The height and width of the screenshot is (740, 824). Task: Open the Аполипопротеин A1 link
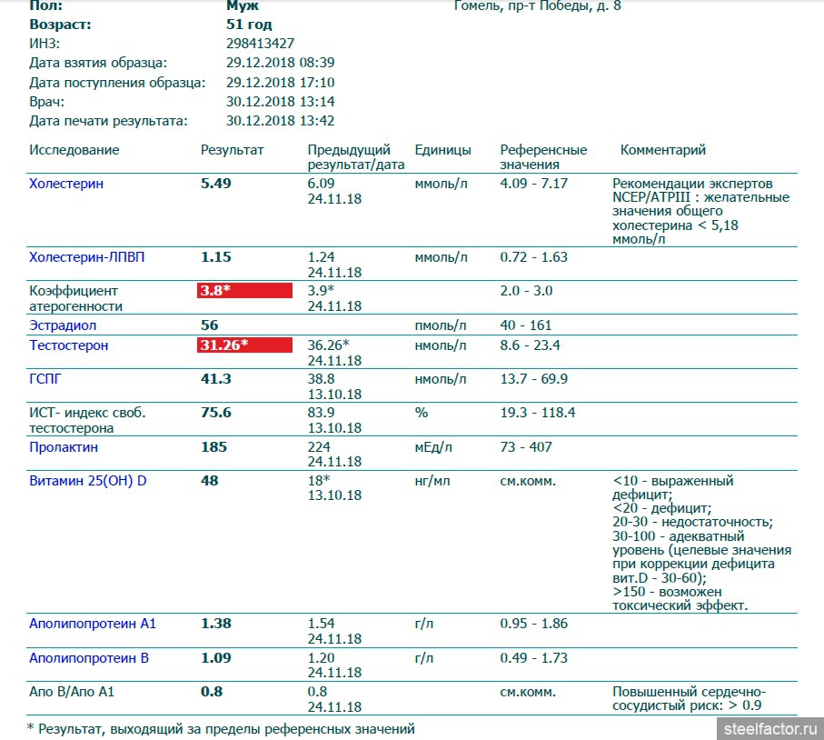point(93,624)
